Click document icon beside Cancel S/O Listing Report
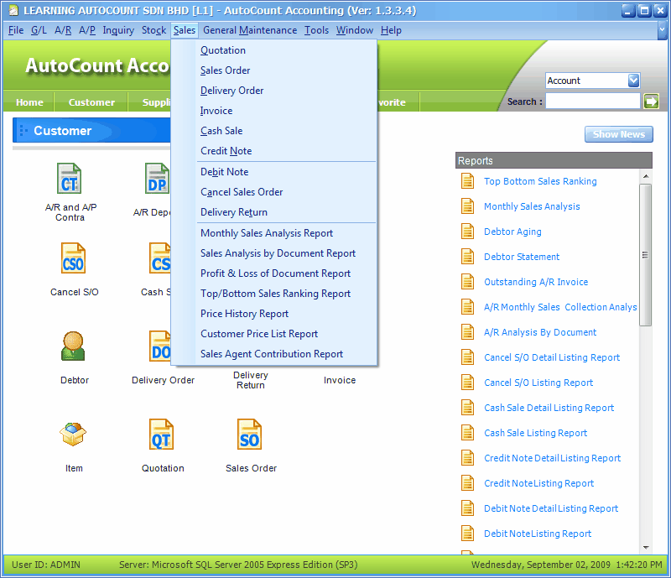Image resolution: width=671 pixels, height=578 pixels. 467,383
